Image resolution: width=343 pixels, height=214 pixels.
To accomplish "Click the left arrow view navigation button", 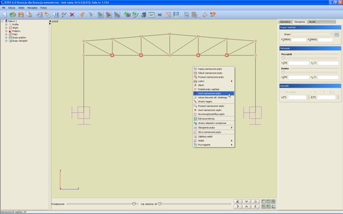I will 256,207.
